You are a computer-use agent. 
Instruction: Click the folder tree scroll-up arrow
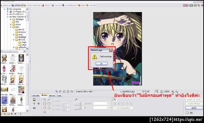tap(27, 9)
